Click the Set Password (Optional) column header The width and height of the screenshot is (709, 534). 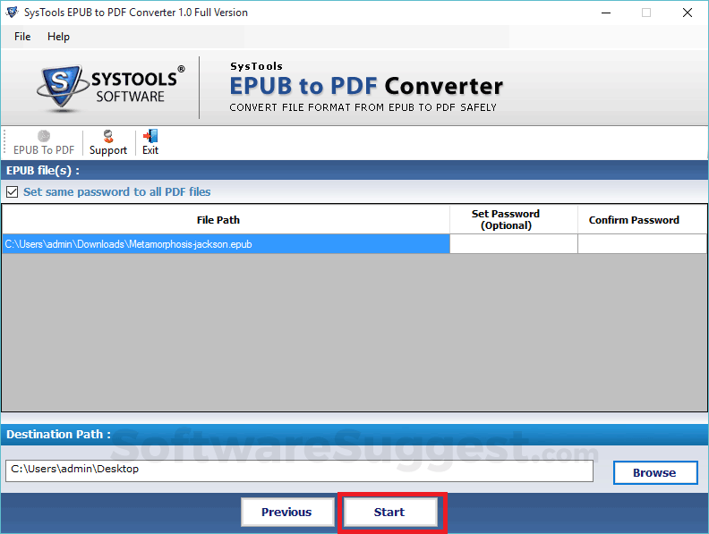pyautogui.click(x=514, y=219)
